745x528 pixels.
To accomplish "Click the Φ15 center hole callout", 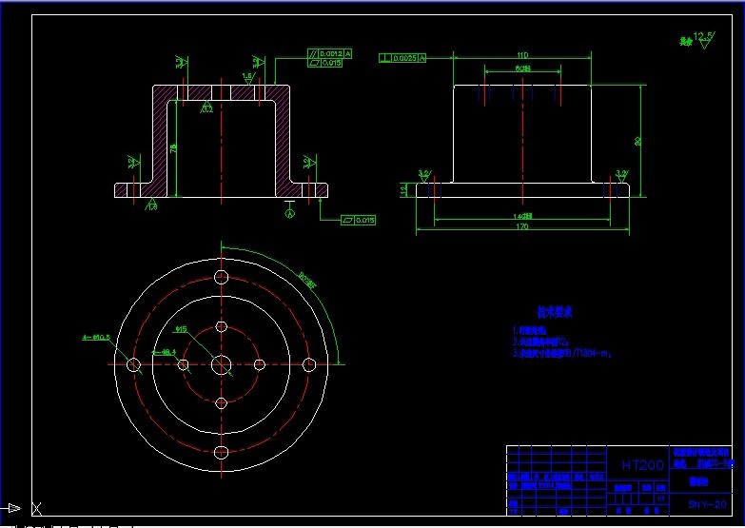I will pyautogui.click(x=182, y=329).
